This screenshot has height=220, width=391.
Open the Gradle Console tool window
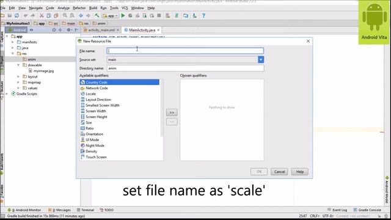[367, 210]
